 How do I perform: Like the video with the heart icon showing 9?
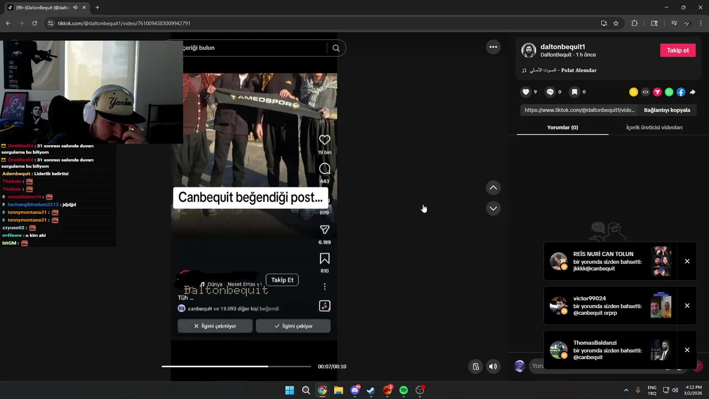click(526, 92)
